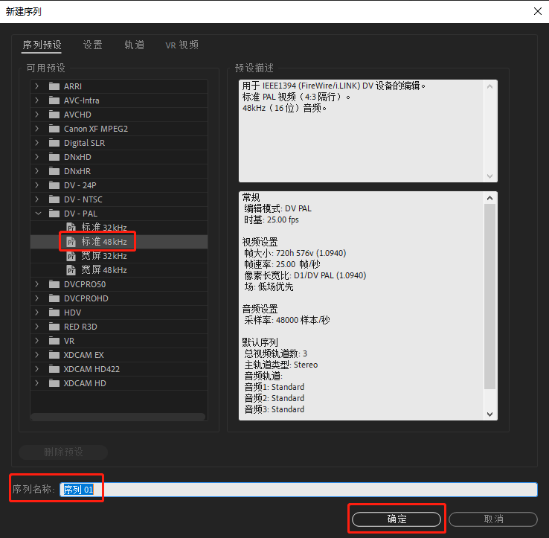Click the Digital SLR folder icon
This screenshot has height=538, width=549.
click(x=54, y=143)
